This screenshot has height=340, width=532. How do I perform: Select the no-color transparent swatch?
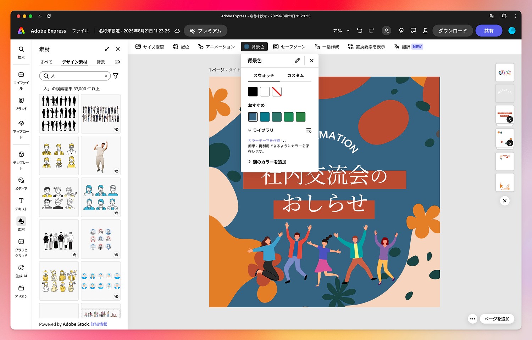[x=277, y=92]
